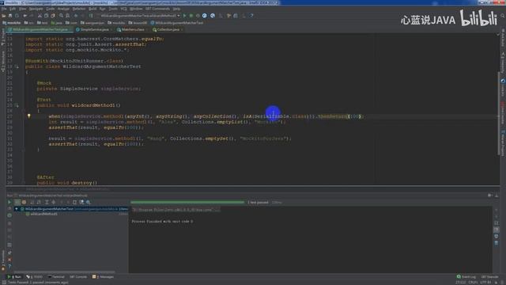Screen dimensions: 506x285
Task: Toggle read-only lock in status bar
Action: click(x=497, y=283)
